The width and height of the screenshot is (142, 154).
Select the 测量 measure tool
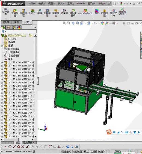point(40,12)
